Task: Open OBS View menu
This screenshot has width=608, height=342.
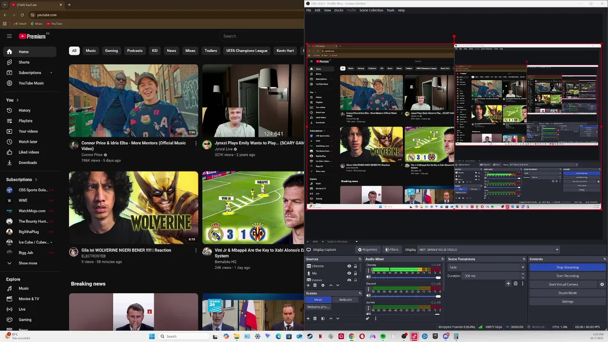Action: (327, 10)
